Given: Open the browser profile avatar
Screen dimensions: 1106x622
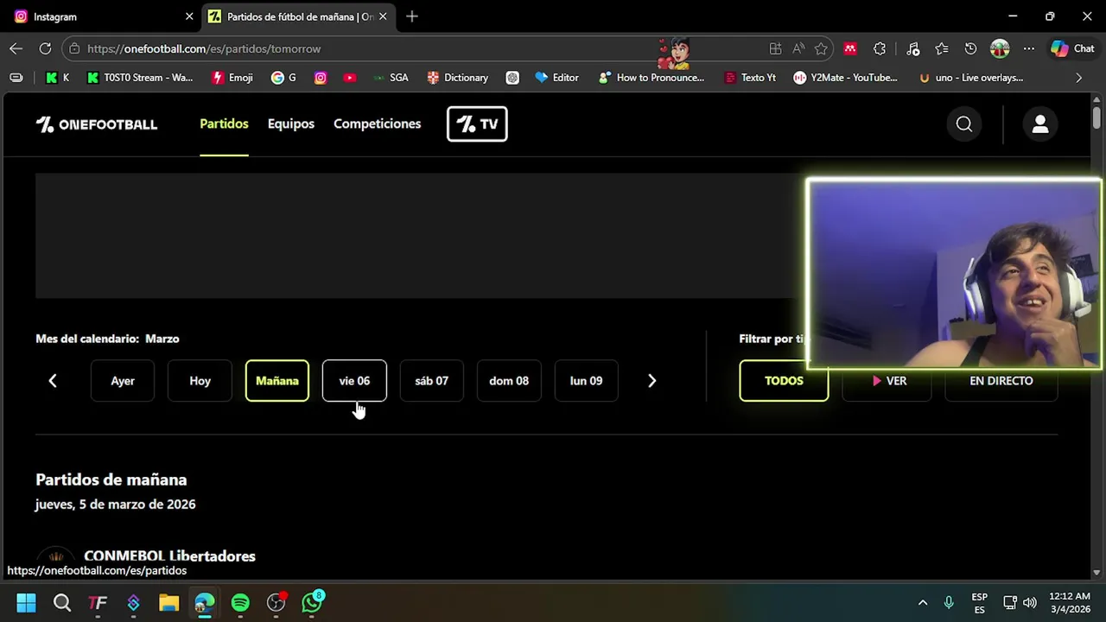Looking at the screenshot, I should click(1000, 48).
